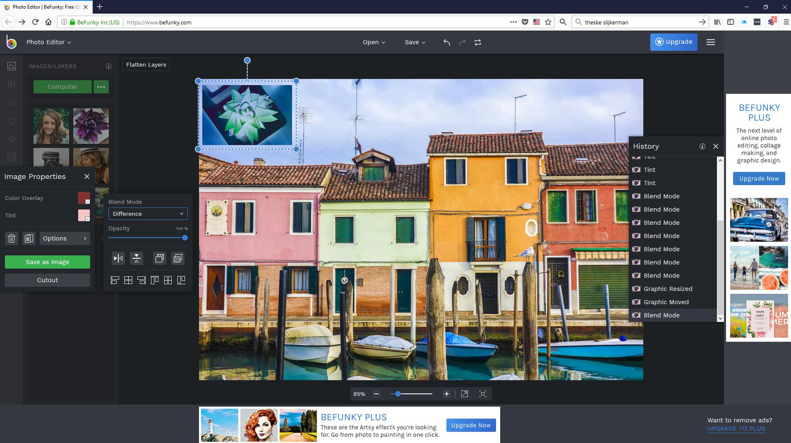This screenshot has height=443, width=791.
Task: Align layer to bottom edge
Action: [181, 280]
